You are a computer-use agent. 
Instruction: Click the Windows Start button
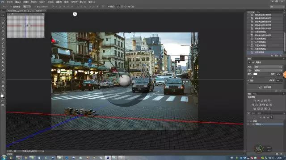click(x=4, y=157)
